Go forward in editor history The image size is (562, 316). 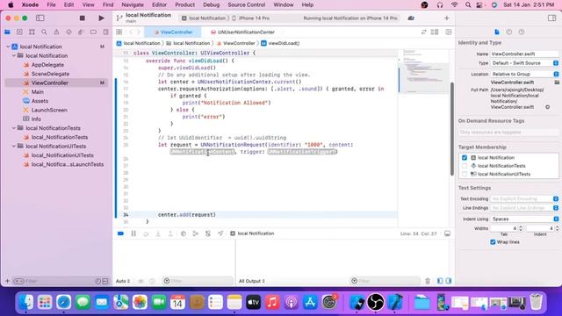[139, 32]
